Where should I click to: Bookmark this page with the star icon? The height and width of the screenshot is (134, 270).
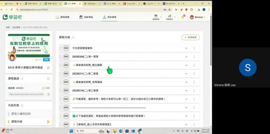[x=170, y=10]
